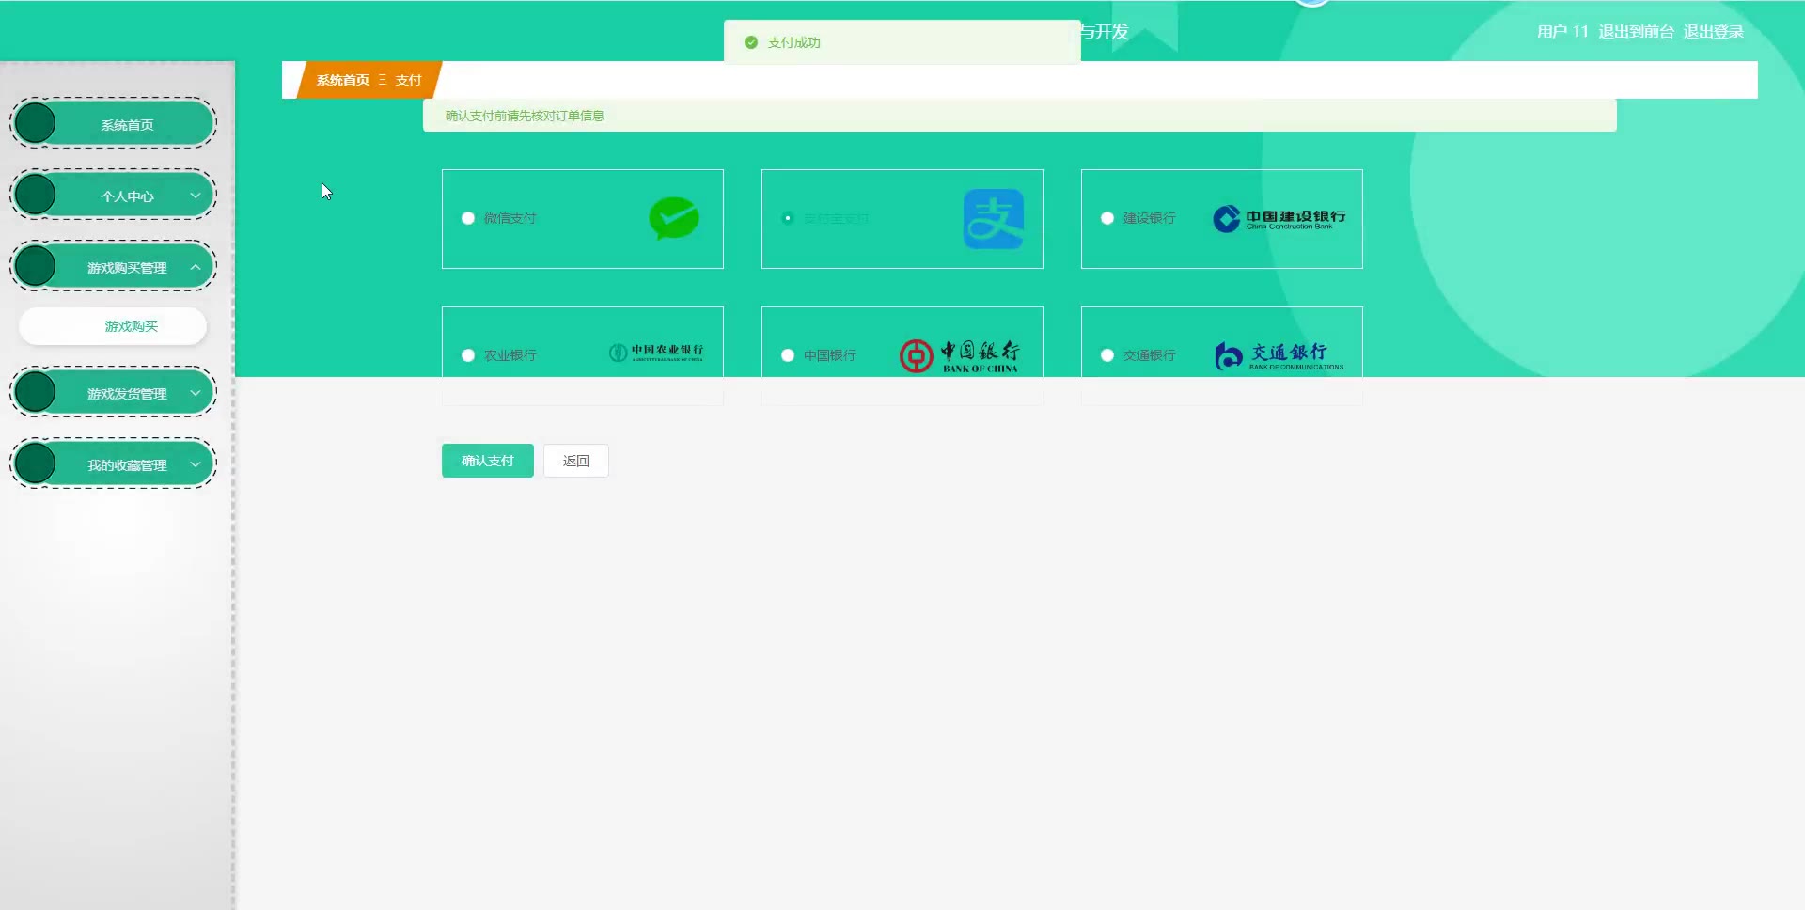Open the 游戏购买管理 sidebar menu
The image size is (1805, 910).
pyautogui.click(x=113, y=266)
